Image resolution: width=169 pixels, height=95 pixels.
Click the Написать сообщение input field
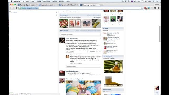click(80, 34)
